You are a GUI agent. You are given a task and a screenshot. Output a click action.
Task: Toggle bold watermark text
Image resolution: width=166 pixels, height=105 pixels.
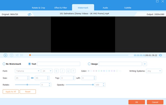pyautogui.click(x=56, y=71)
